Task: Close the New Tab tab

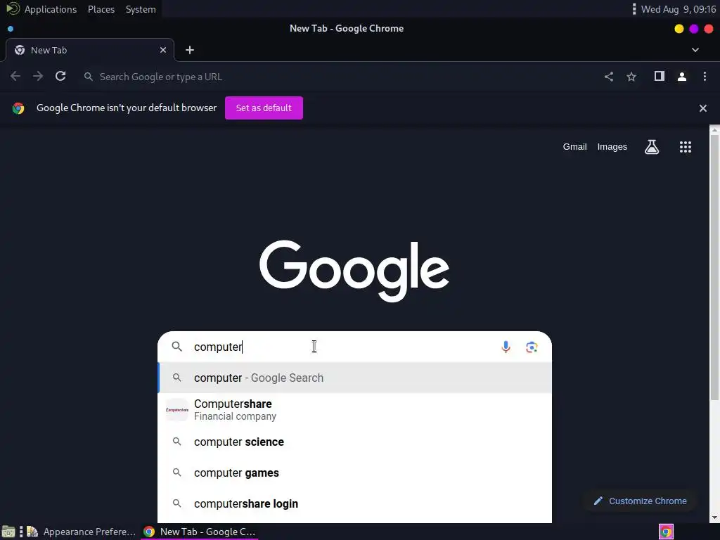Action: (x=163, y=50)
